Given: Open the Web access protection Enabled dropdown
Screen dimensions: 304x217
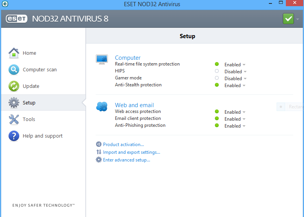Looking at the screenshot, I should coord(235,112).
